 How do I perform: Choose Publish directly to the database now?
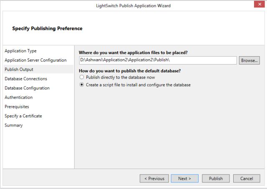82,77
